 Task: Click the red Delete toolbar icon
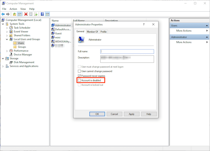click(26, 14)
